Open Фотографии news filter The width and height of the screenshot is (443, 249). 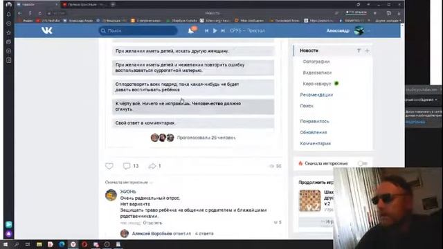pyautogui.click(x=316, y=62)
